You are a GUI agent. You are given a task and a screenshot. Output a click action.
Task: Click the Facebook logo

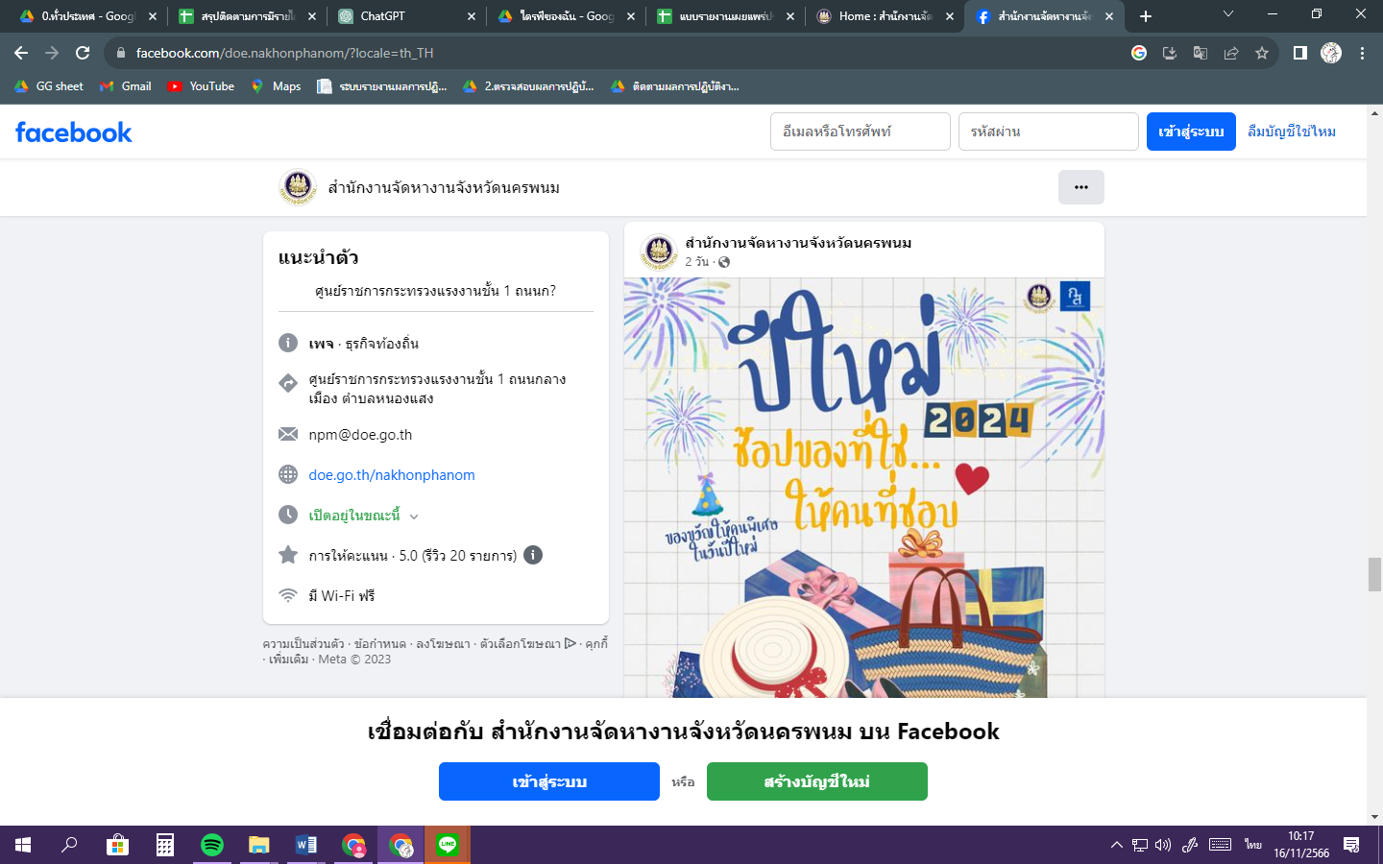coord(74,132)
